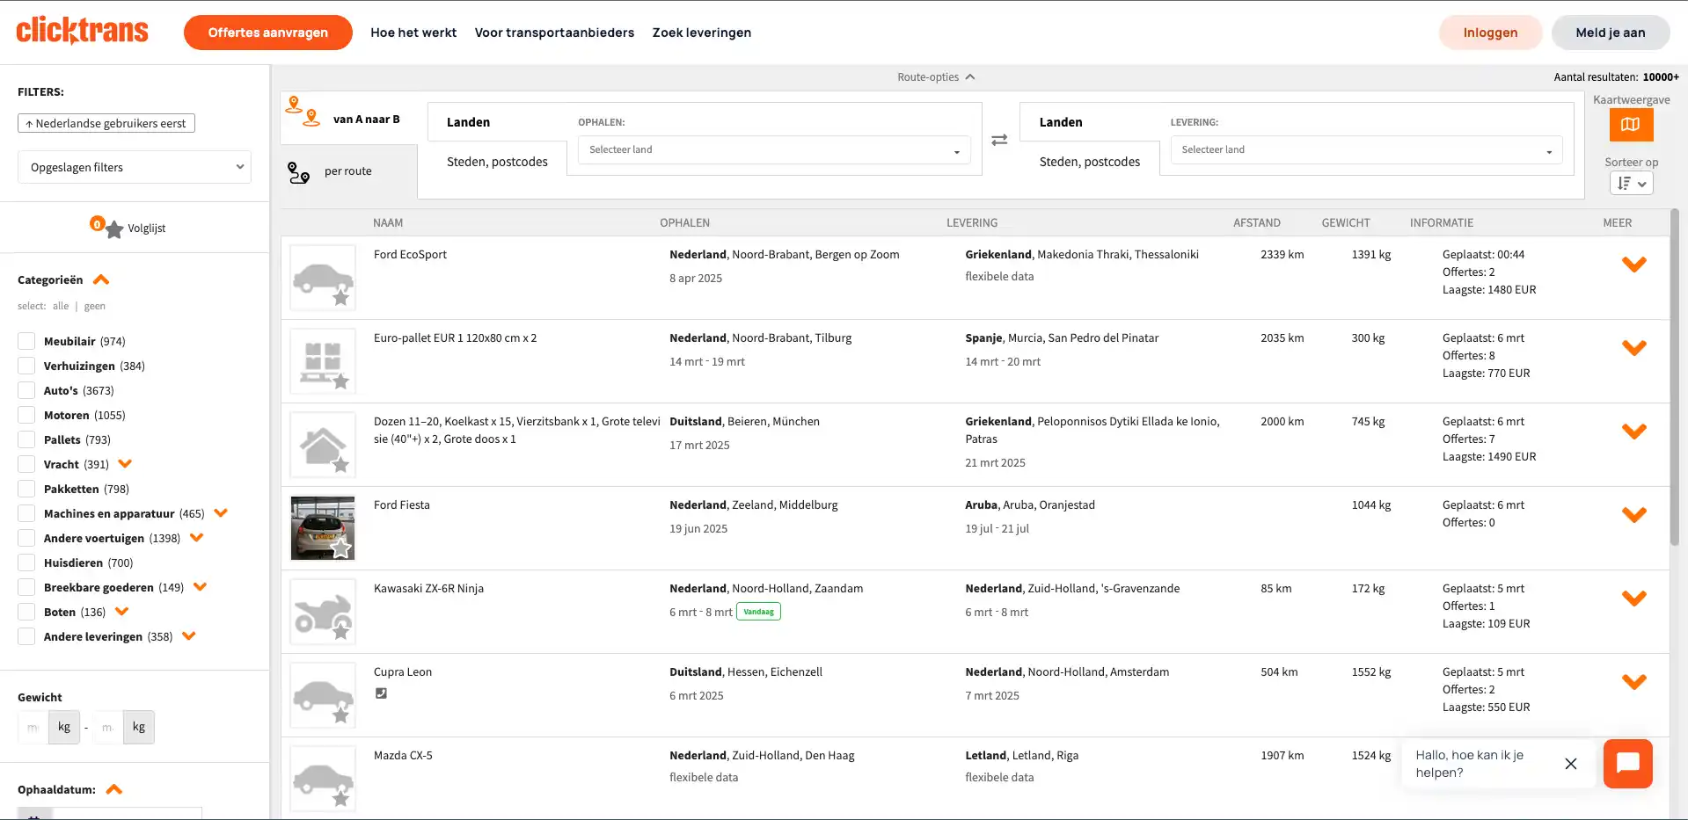Open the Opgeslagen filters dropdown

click(135, 167)
